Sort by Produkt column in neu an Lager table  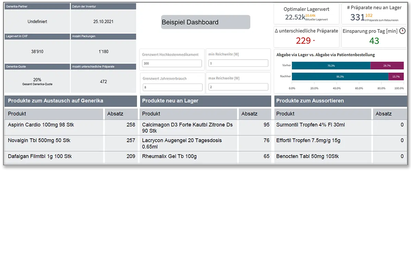tap(188, 114)
